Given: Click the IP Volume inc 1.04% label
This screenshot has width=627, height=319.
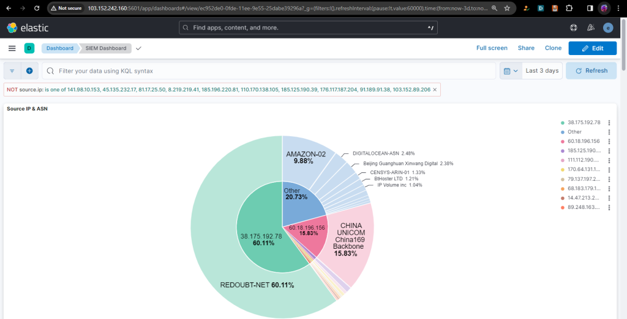Looking at the screenshot, I should [x=399, y=185].
